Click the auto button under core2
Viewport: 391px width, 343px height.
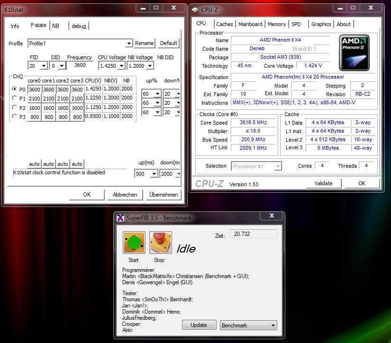[63, 164]
